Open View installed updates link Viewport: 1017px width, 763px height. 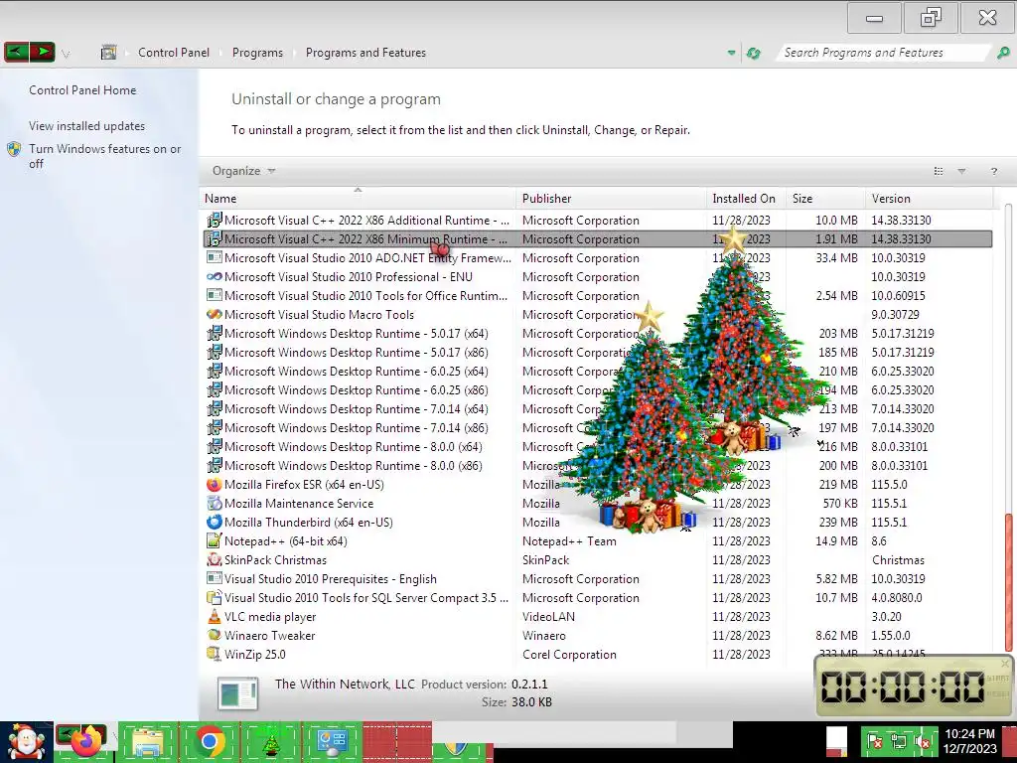point(87,126)
